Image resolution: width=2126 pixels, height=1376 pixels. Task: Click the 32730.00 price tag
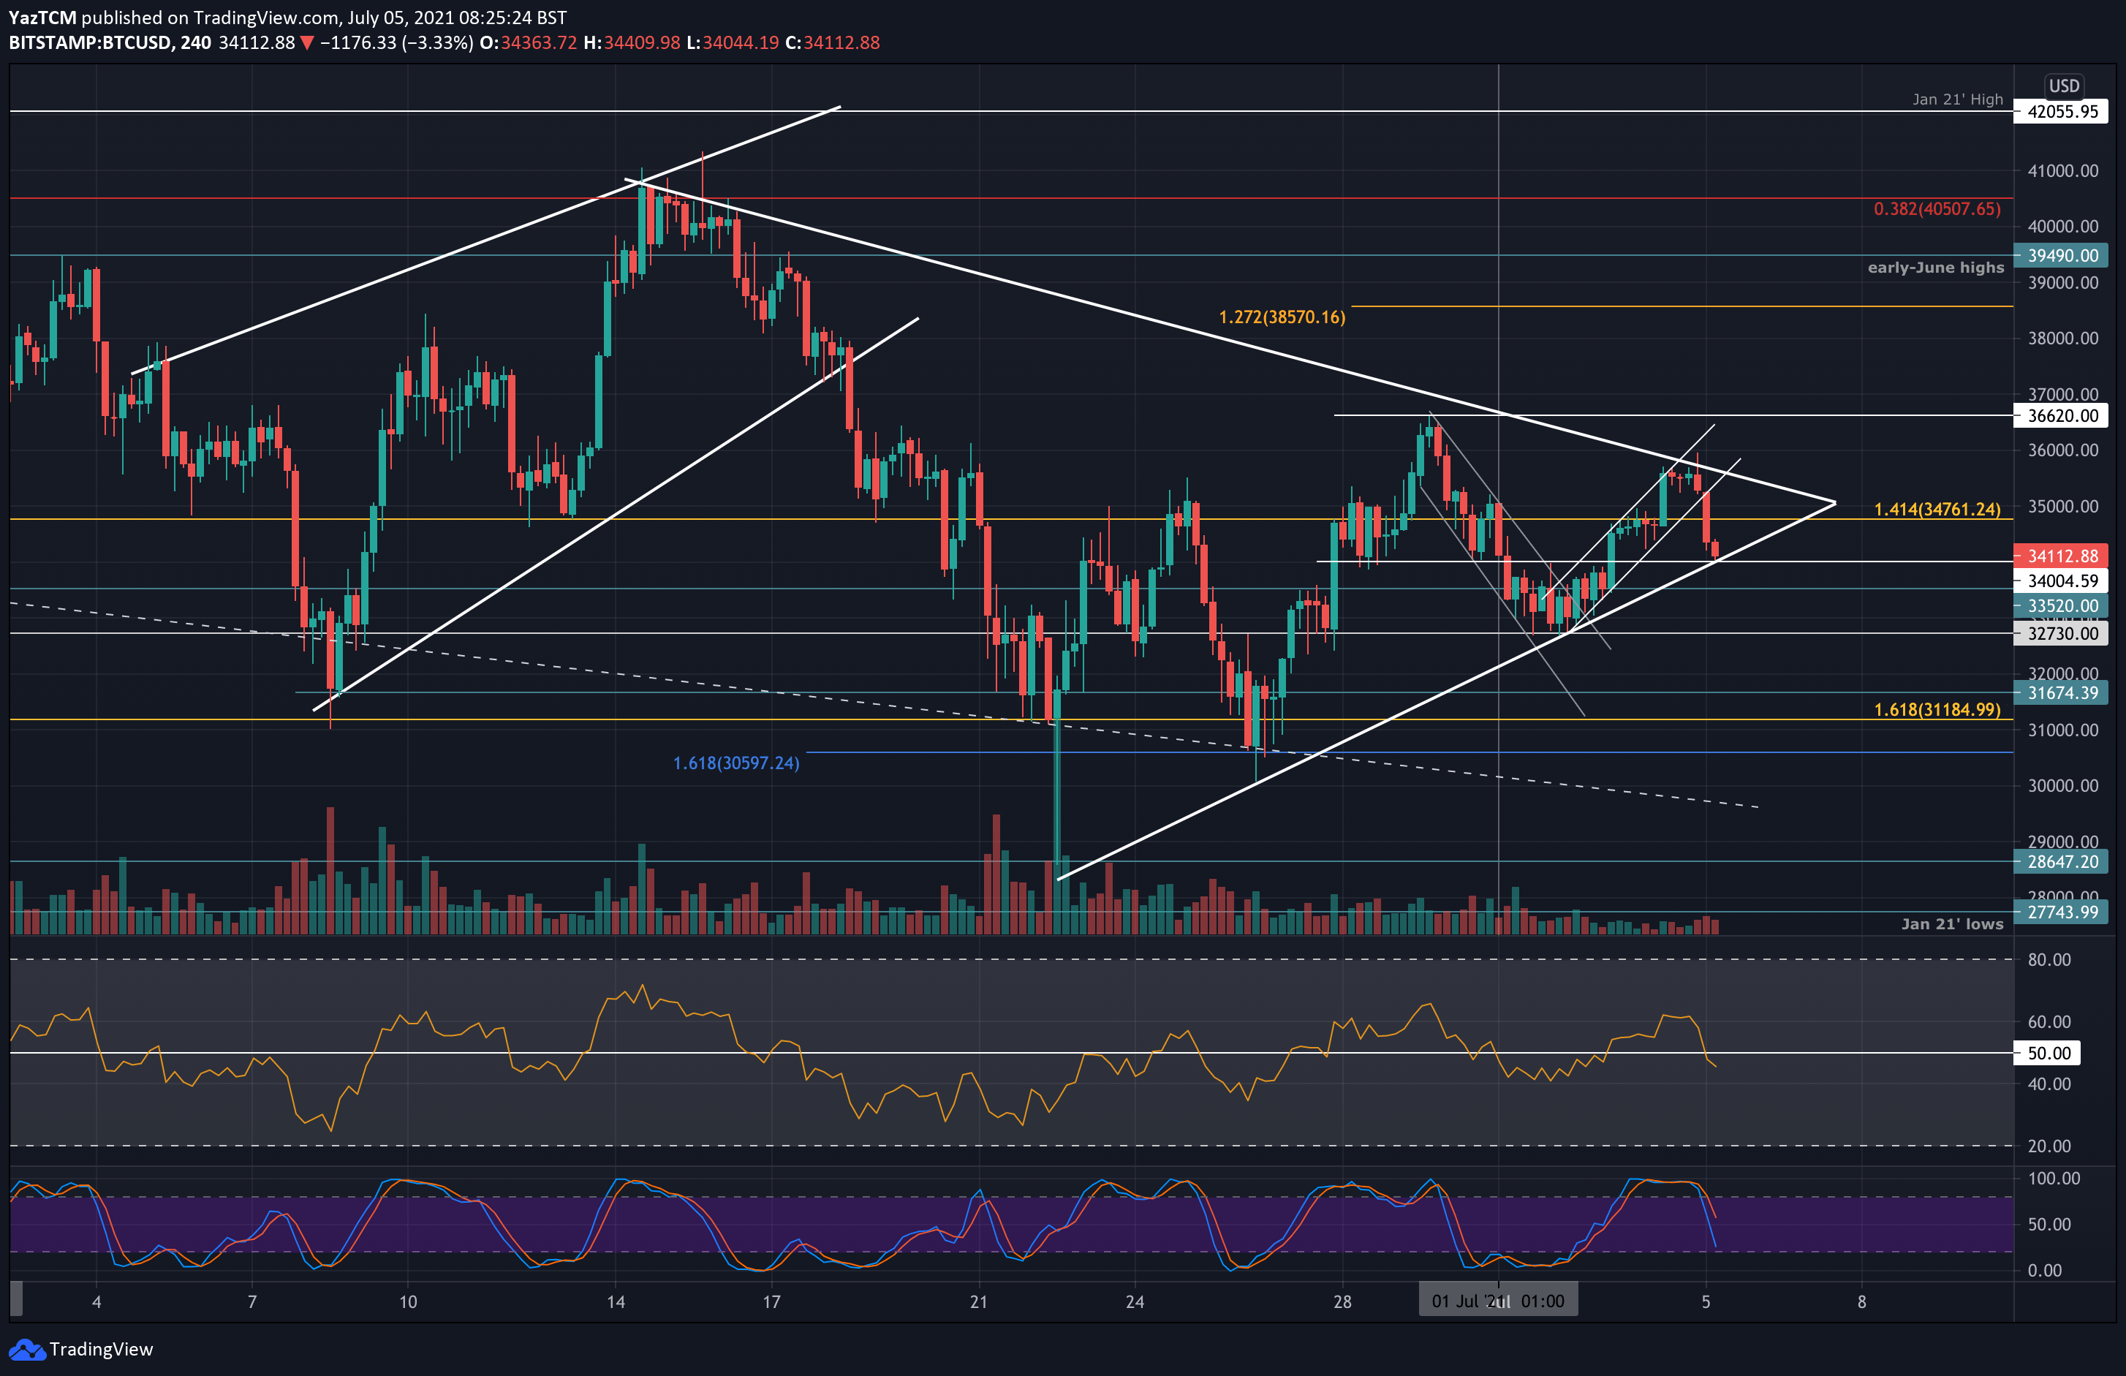[2062, 633]
